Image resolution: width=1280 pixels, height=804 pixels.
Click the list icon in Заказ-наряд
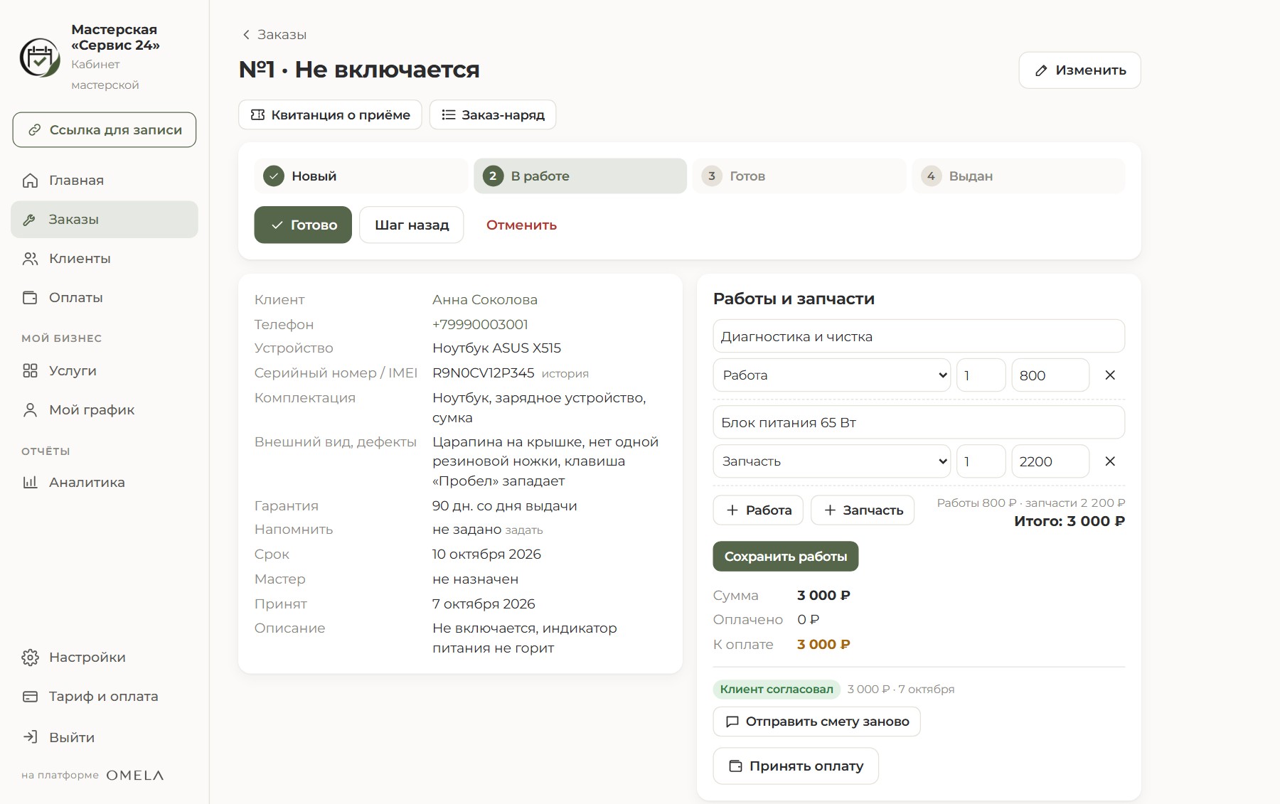(x=449, y=115)
